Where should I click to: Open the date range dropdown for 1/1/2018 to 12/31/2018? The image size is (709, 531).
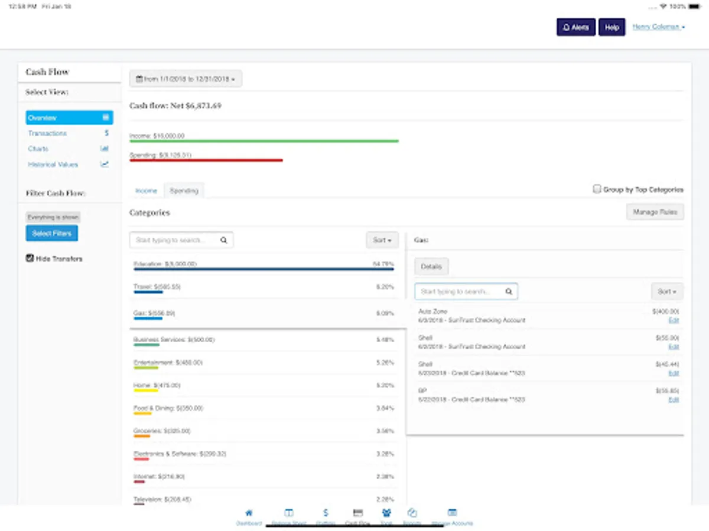click(185, 78)
